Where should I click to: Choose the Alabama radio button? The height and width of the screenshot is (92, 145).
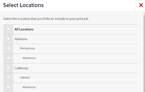[x=8, y=39]
